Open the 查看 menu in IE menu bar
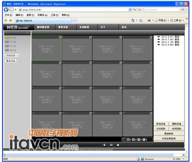 tap(30, 15)
